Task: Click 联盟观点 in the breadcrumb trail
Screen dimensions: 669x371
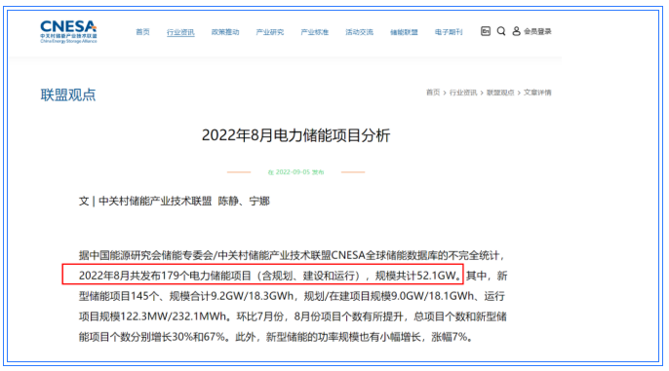Action: [500, 93]
